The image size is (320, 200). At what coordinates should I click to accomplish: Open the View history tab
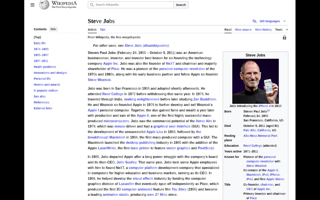pyautogui.click(x=263, y=29)
